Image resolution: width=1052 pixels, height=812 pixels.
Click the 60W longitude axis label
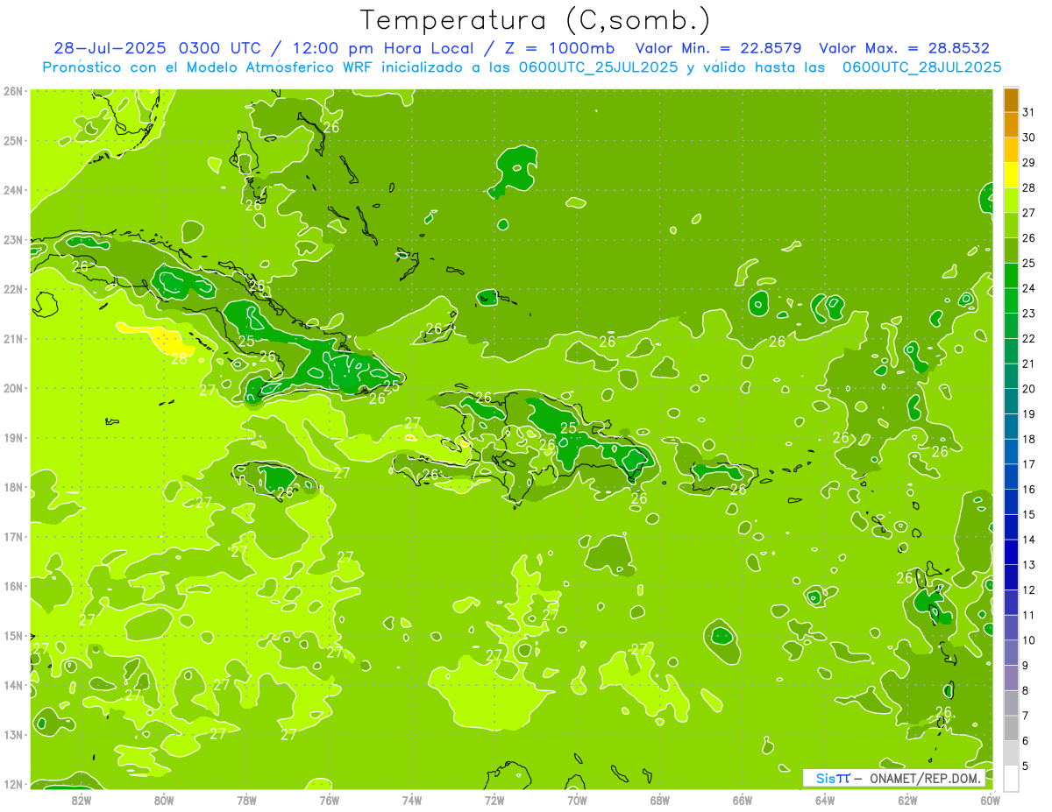click(991, 800)
